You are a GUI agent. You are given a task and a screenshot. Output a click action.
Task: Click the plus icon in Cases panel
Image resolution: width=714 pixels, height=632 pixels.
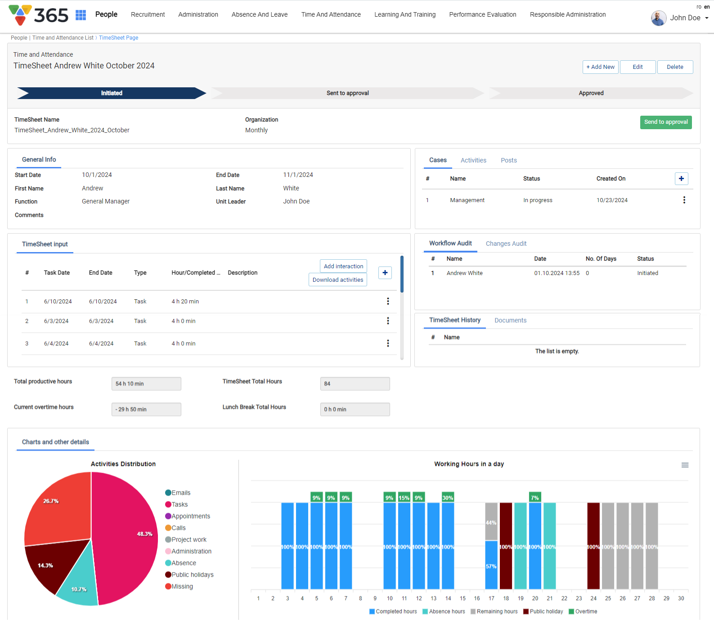tap(681, 179)
